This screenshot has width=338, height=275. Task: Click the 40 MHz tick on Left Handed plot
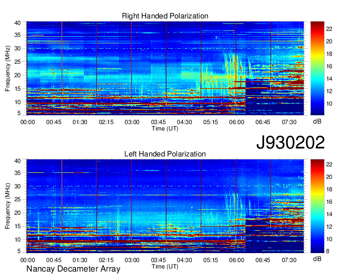(x=17, y=160)
